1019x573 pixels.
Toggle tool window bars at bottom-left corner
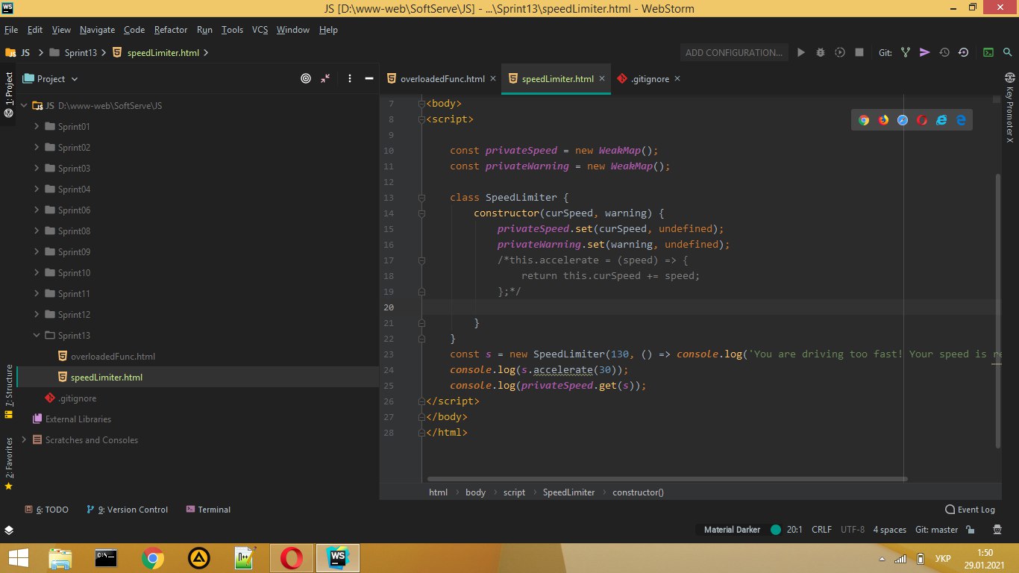click(x=9, y=530)
